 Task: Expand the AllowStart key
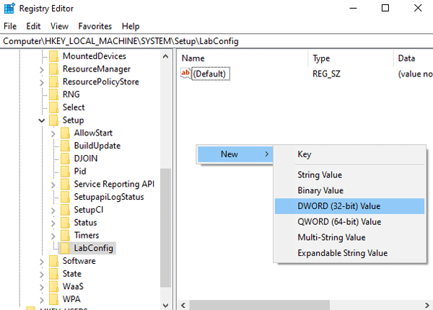pos(53,133)
